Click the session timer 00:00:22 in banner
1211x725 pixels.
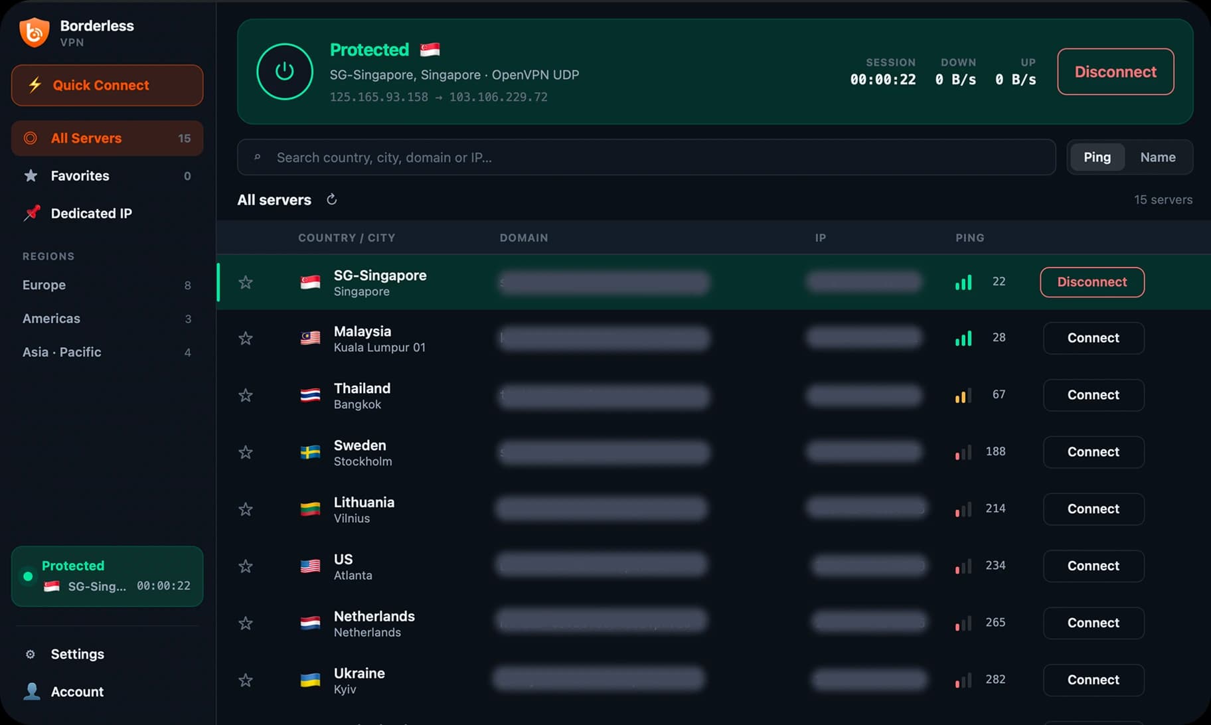point(883,80)
